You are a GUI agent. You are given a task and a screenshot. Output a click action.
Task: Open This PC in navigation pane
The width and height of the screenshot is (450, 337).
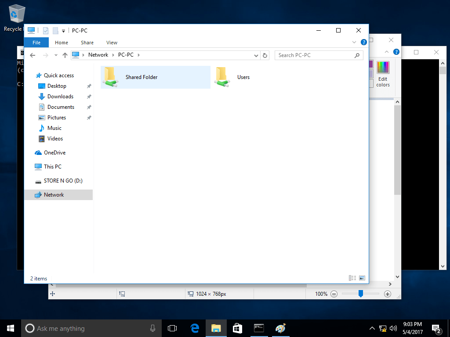click(53, 166)
